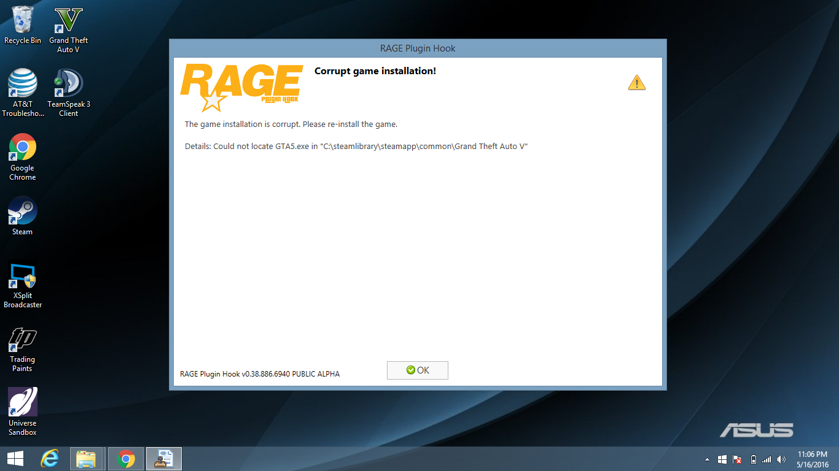Select the Steam desktop shortcut
839x471 pixels.
(x=23, y=216)
